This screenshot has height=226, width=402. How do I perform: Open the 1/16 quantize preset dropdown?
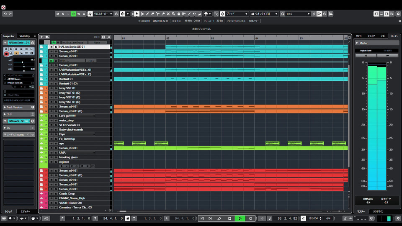[x=298, y=14]
